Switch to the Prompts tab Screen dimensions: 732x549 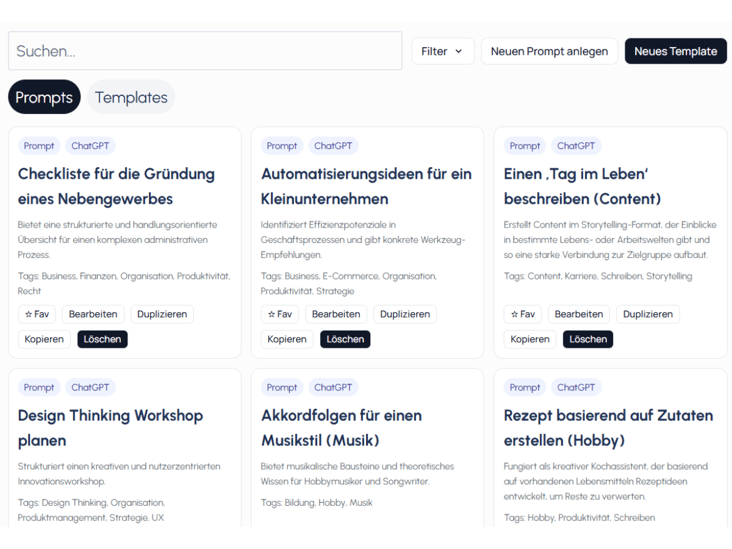[44, 97]
